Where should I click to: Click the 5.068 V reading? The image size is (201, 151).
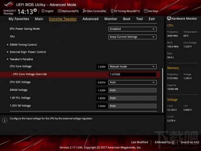click(x=188, y=110)
